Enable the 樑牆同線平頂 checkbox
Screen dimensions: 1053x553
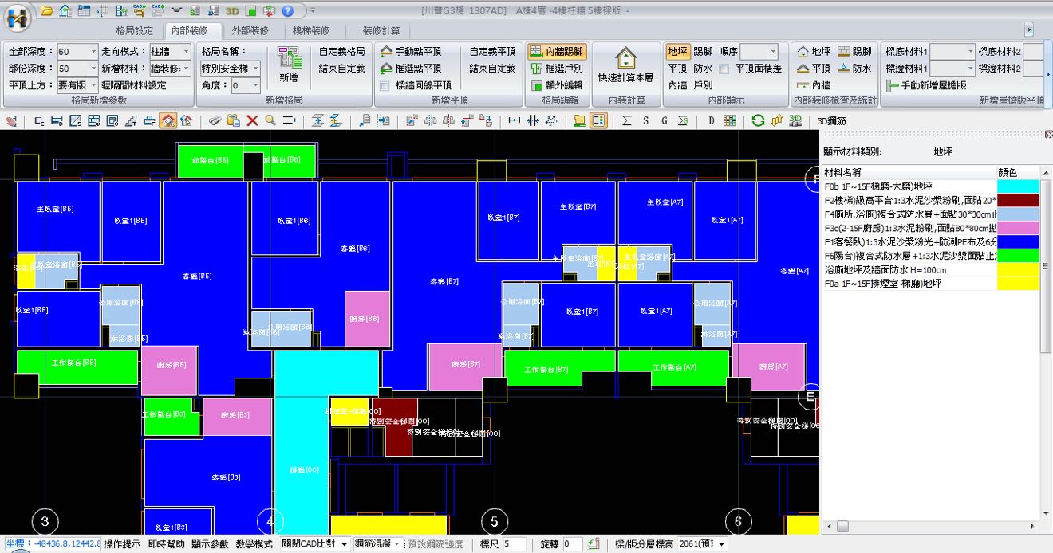point(385,85)
